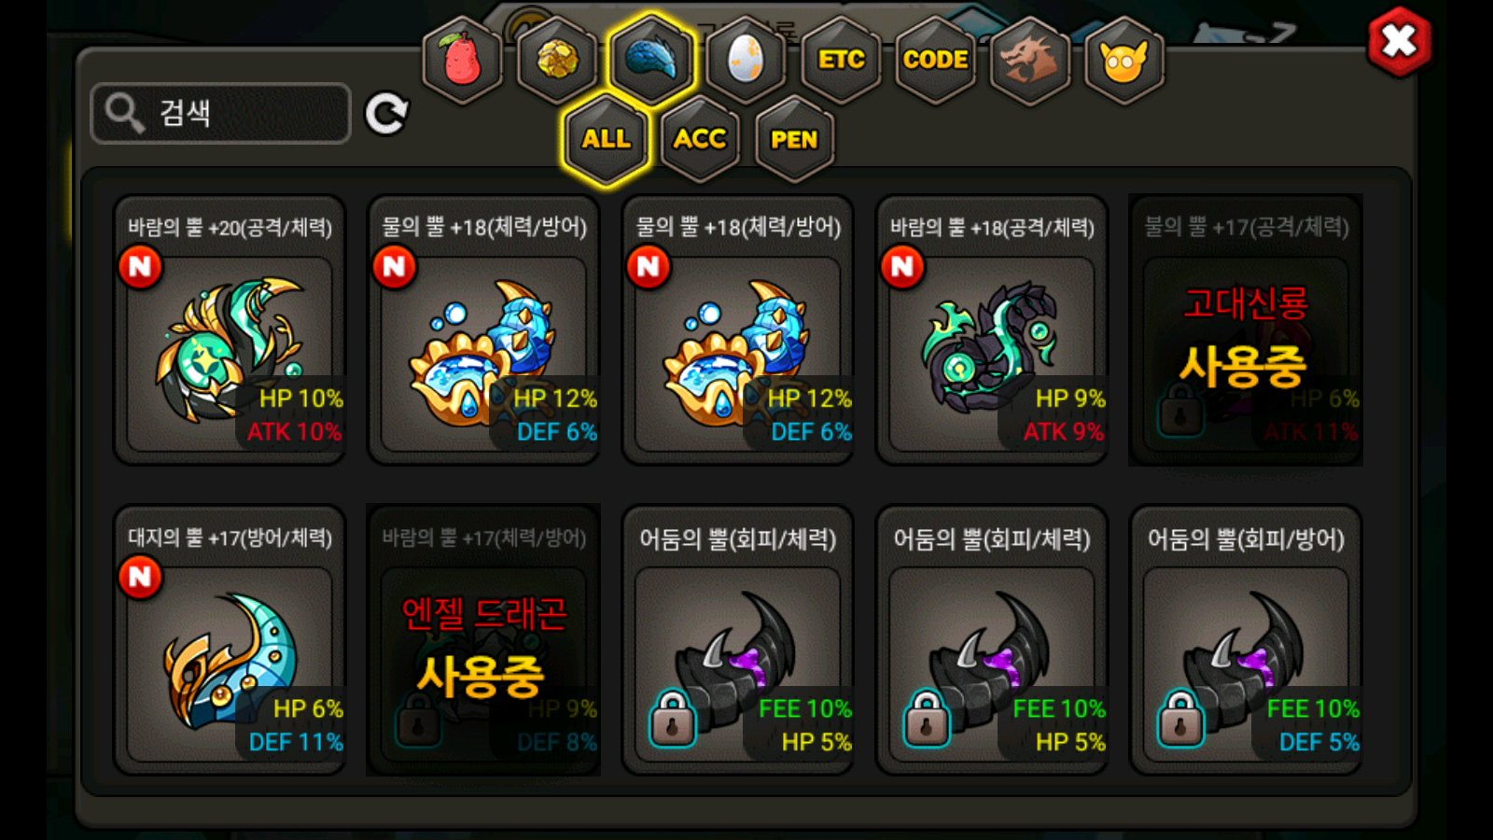Open the spotted egg category
This screenshot has width=1493, height=840.
coord(746,61)
